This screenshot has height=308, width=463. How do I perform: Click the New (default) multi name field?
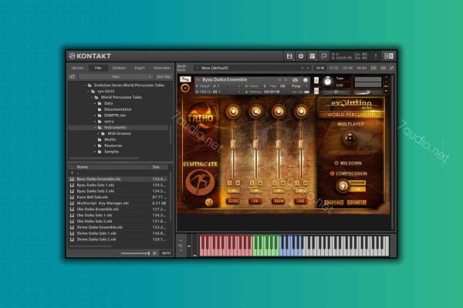251,68
